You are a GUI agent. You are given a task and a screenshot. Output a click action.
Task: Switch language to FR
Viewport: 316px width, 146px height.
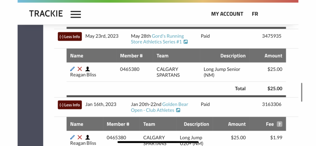coord(255,14)
